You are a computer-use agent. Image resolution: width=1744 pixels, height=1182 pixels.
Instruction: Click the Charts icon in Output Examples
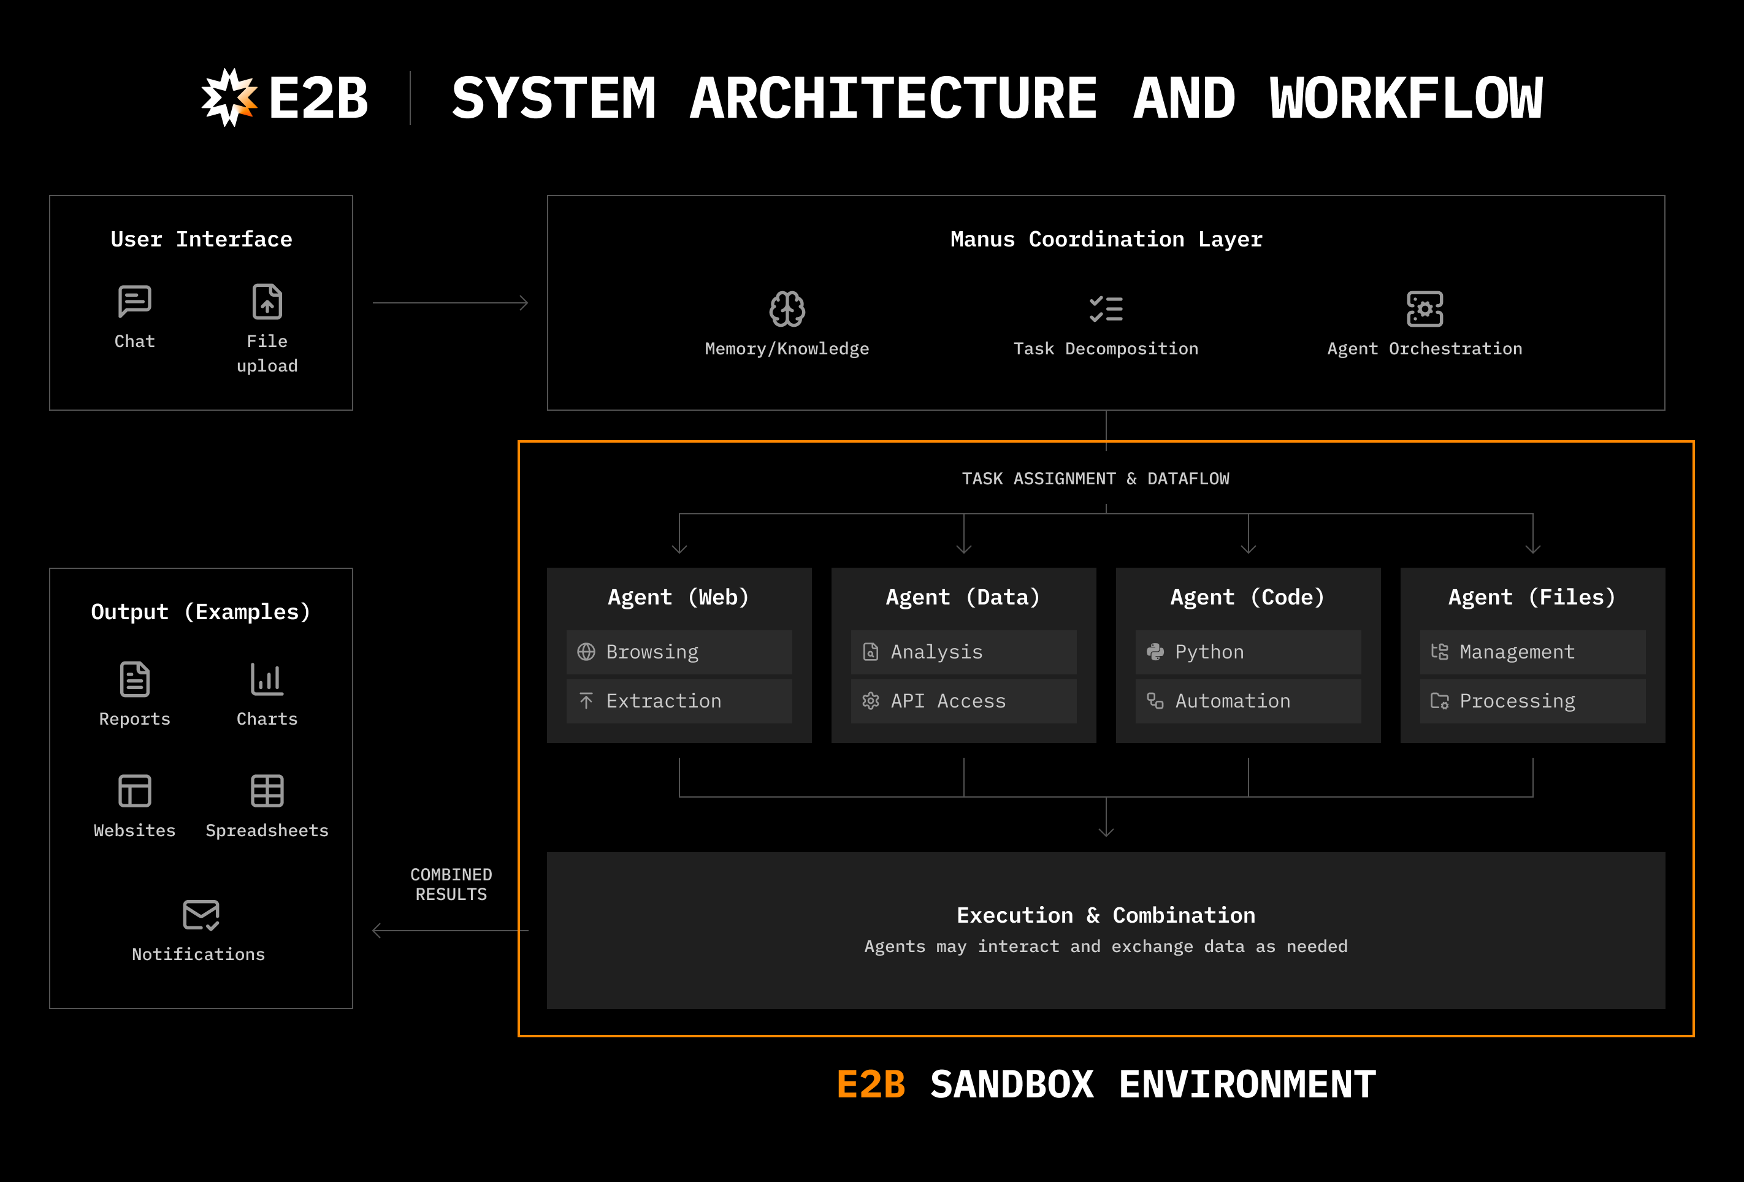266,679
